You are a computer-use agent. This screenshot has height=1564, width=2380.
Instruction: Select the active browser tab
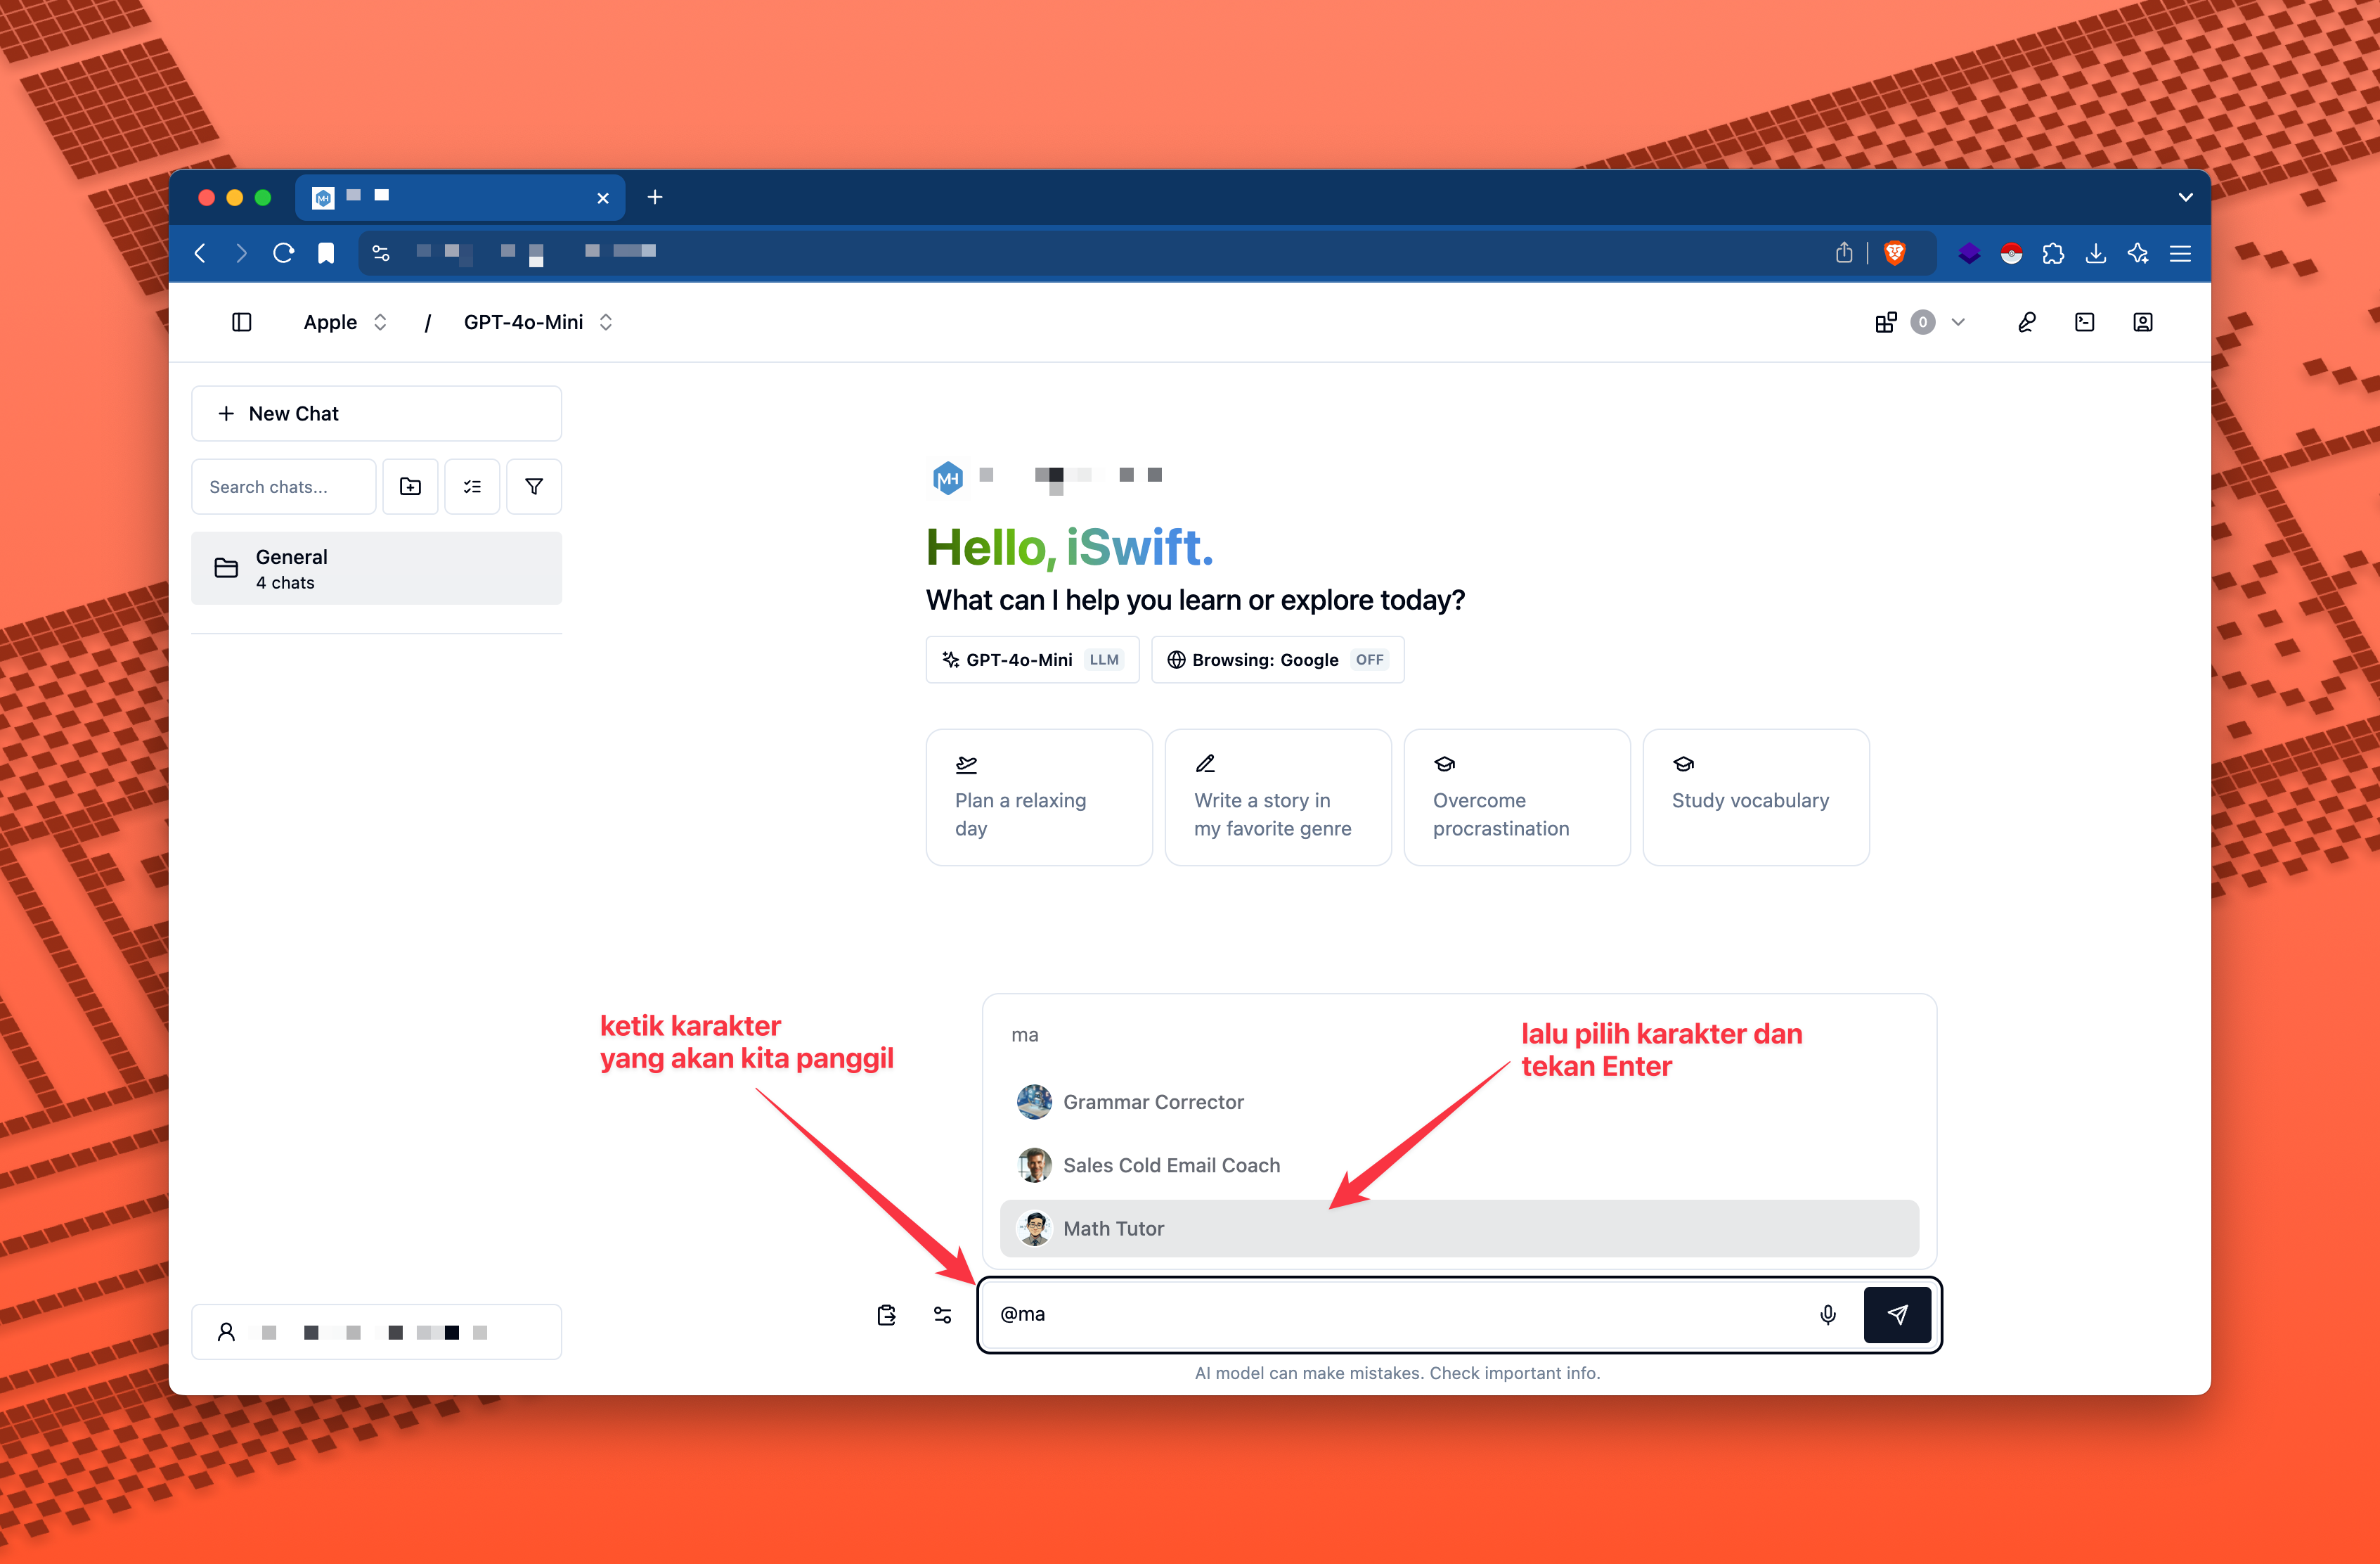click(x=460, y=197)
